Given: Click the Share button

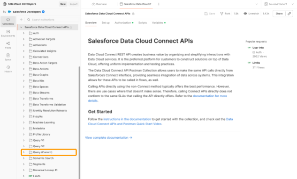Looking at the screenshot, I should 279,14.
